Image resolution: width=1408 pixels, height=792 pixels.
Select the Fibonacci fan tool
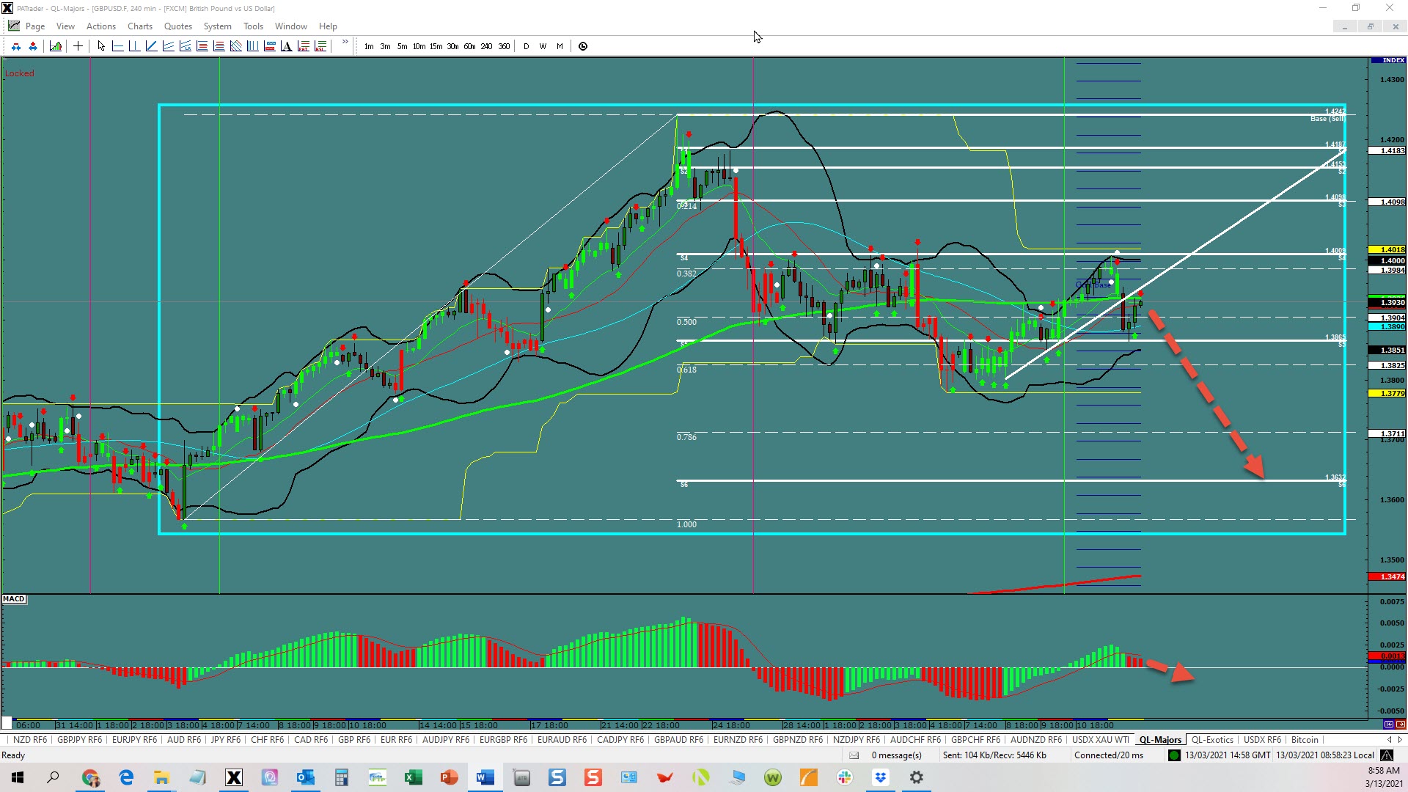click(235, 46)
